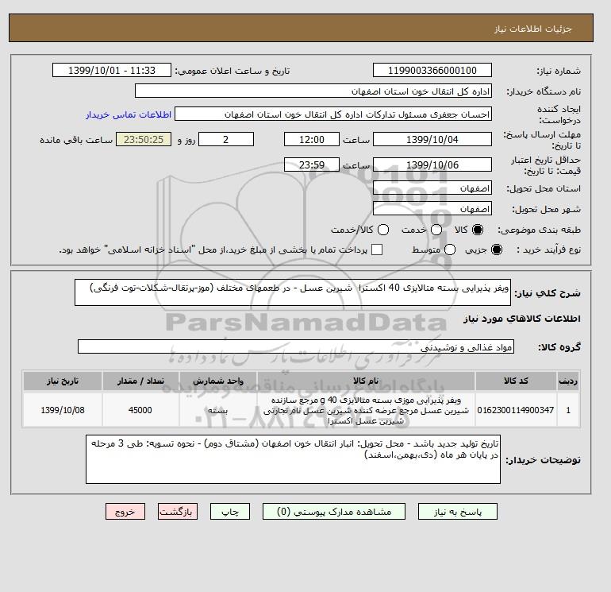This screenshot has width=611, height=592.
Task: Click need date cell 1399/10/08
Action: coord(63,410)
